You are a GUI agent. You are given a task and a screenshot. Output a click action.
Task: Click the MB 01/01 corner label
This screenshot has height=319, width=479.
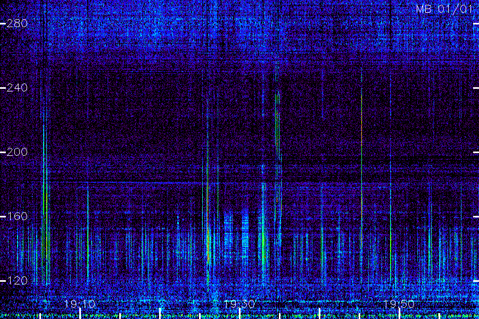coord(444,9)
